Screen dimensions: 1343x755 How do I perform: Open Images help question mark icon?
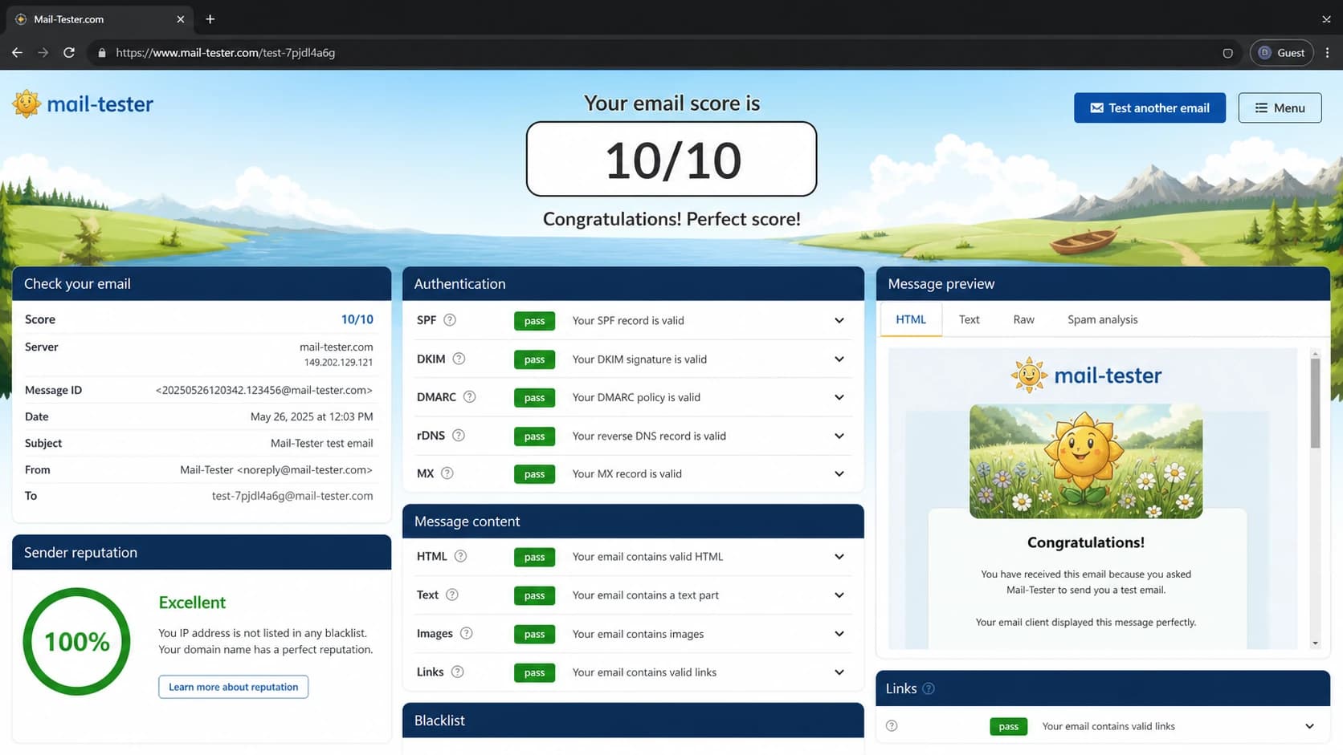tap(466, 633)
